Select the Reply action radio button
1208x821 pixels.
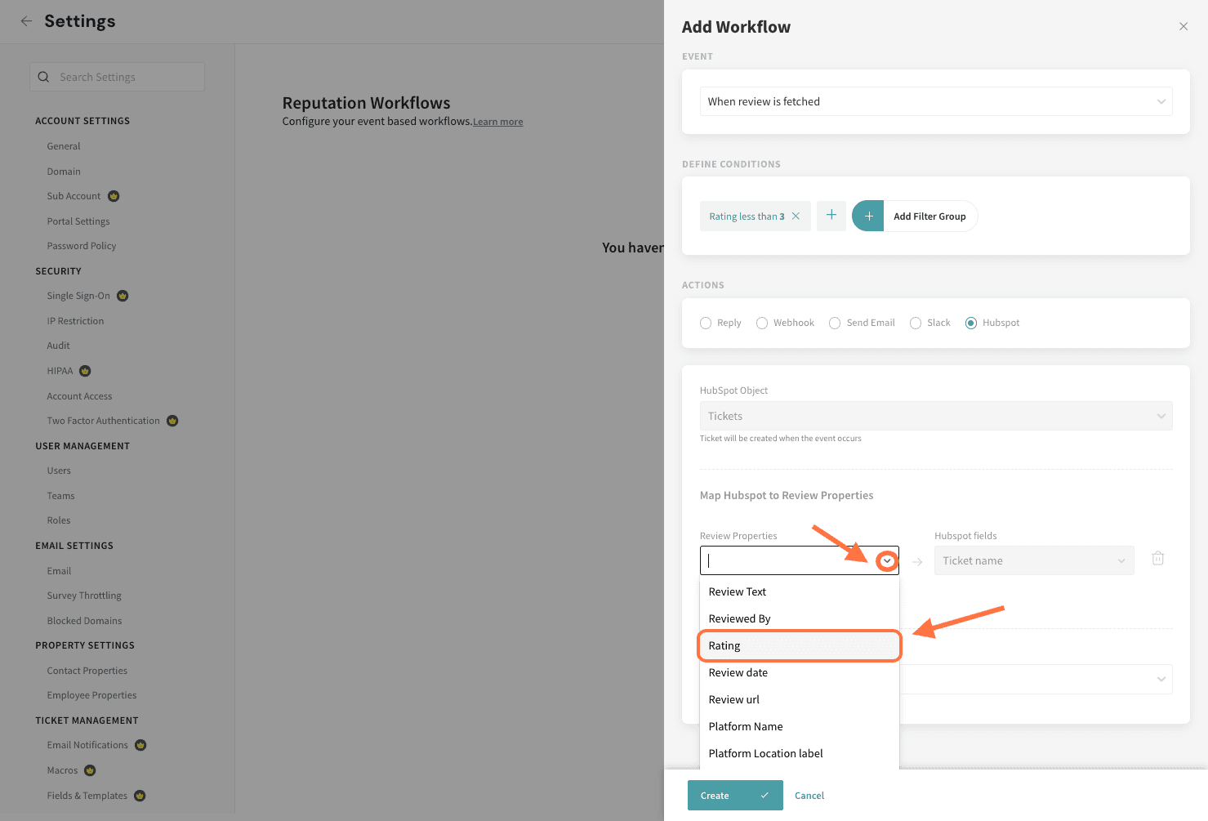706,323
